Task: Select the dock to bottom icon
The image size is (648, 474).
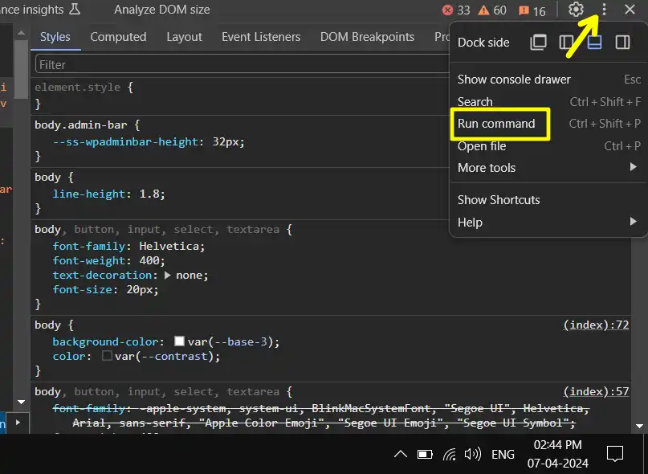Action: tap(595, 42)
